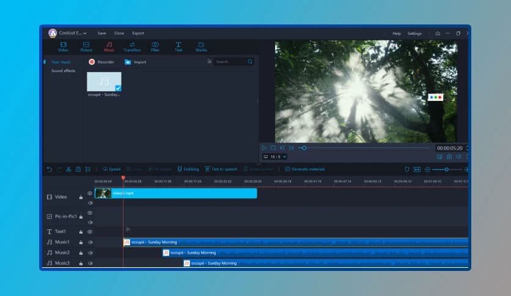The height and width of the screenshot is (296, 511).
Task: Click the Speed tool in timeline toolbar
Action: point(111,169)
